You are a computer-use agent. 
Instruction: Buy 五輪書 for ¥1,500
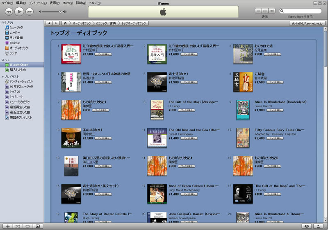coord(275,82)
